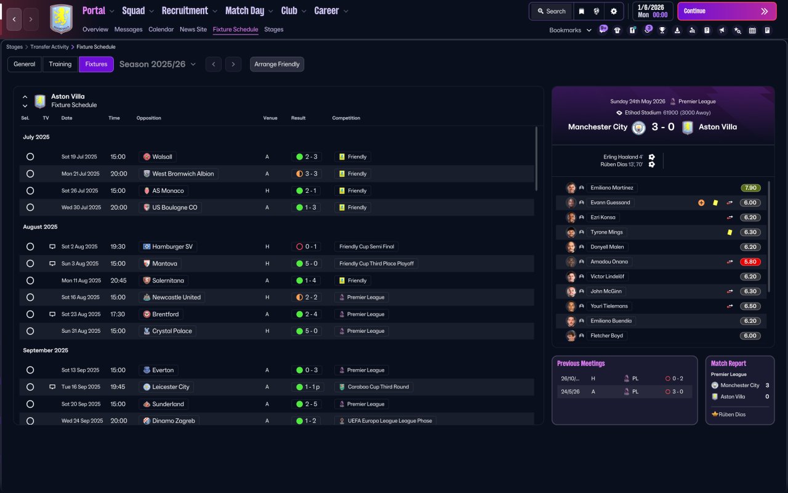The width and height of the screenshot is (788, 493).
Task: Select the West Bromwich Albion fixture radio button
Action: (30, 174)
